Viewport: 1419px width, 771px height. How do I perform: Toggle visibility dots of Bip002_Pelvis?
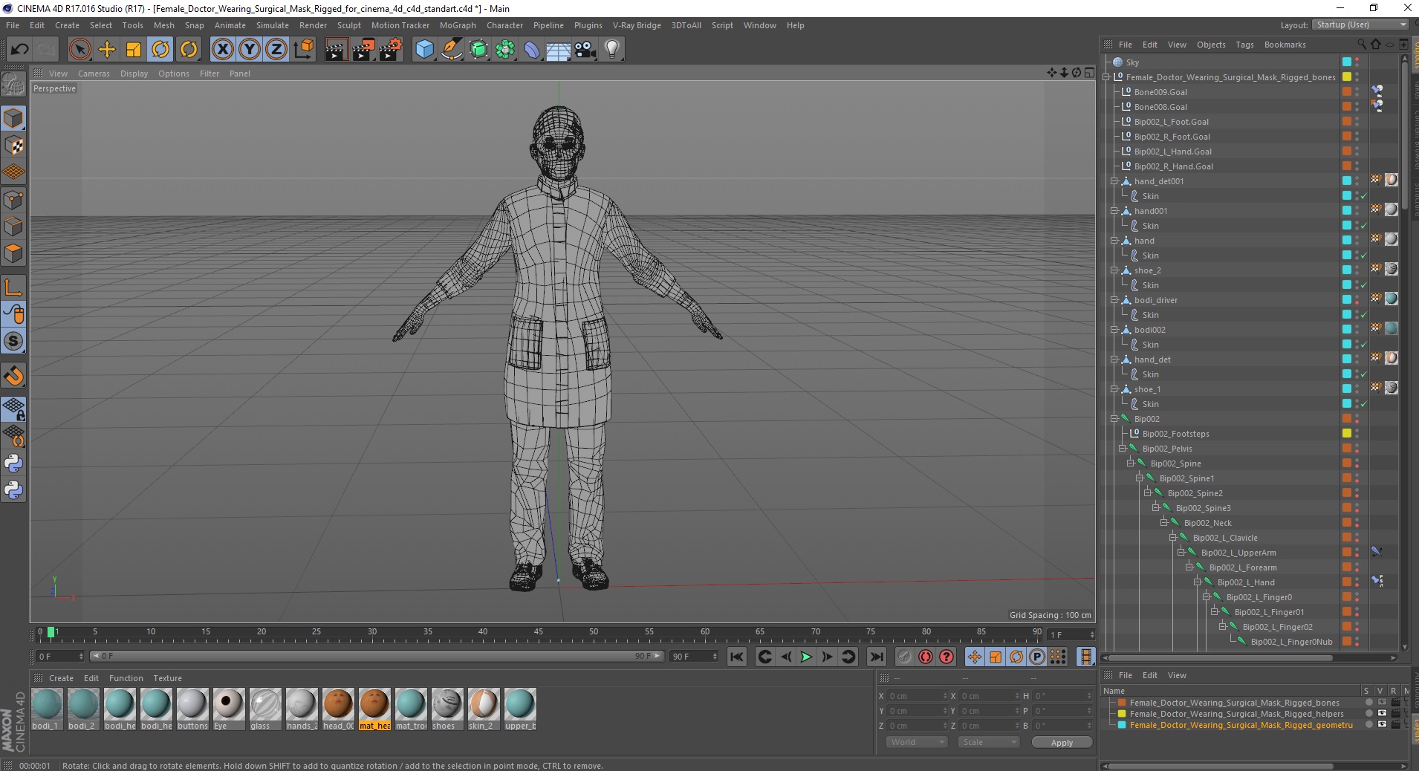pyautogui.click(x=1357, y=449)
